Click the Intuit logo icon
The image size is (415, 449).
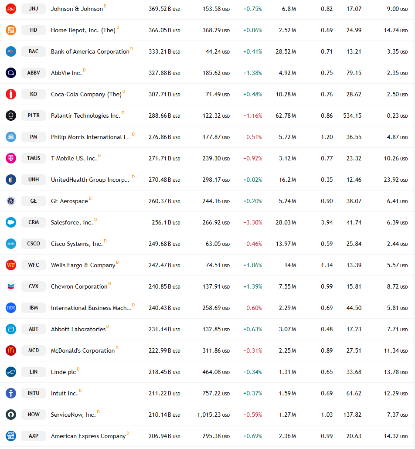click(x=11, y=393)
